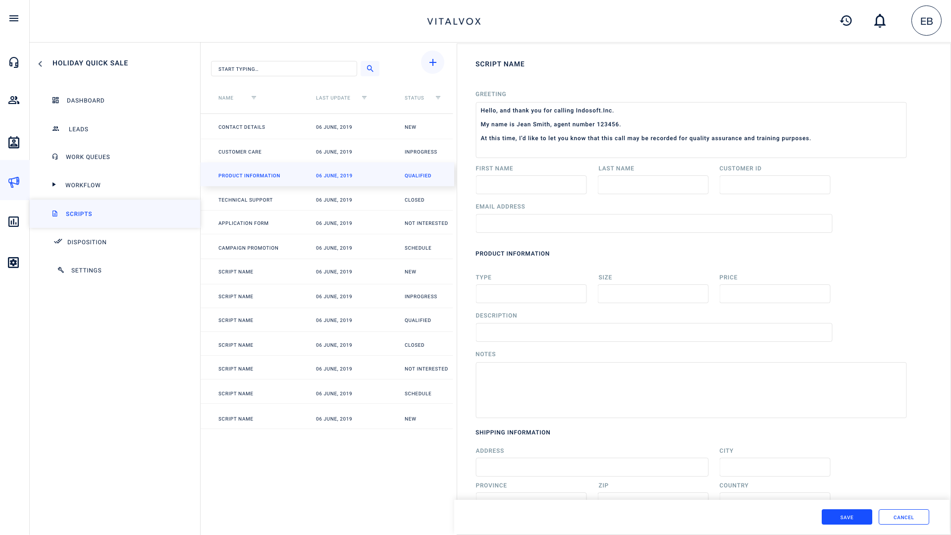Click the Email Address field
This screenshot has height=535, width=951.
pos(654,223)
